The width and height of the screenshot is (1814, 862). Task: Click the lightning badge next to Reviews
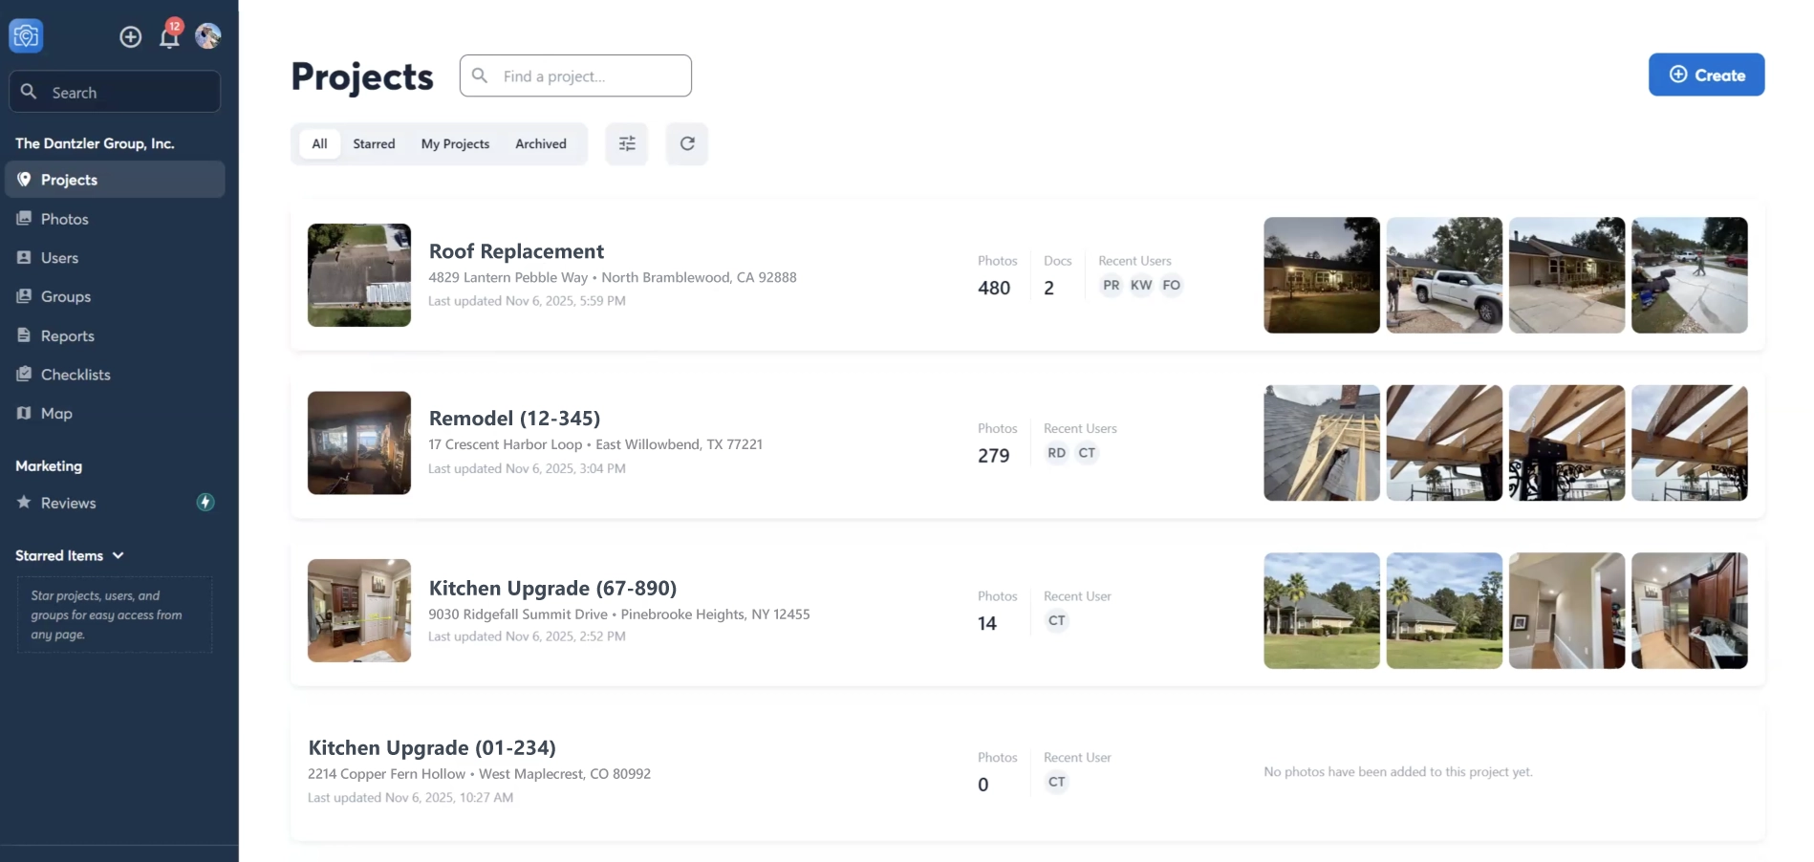click(x=205, y=503)
